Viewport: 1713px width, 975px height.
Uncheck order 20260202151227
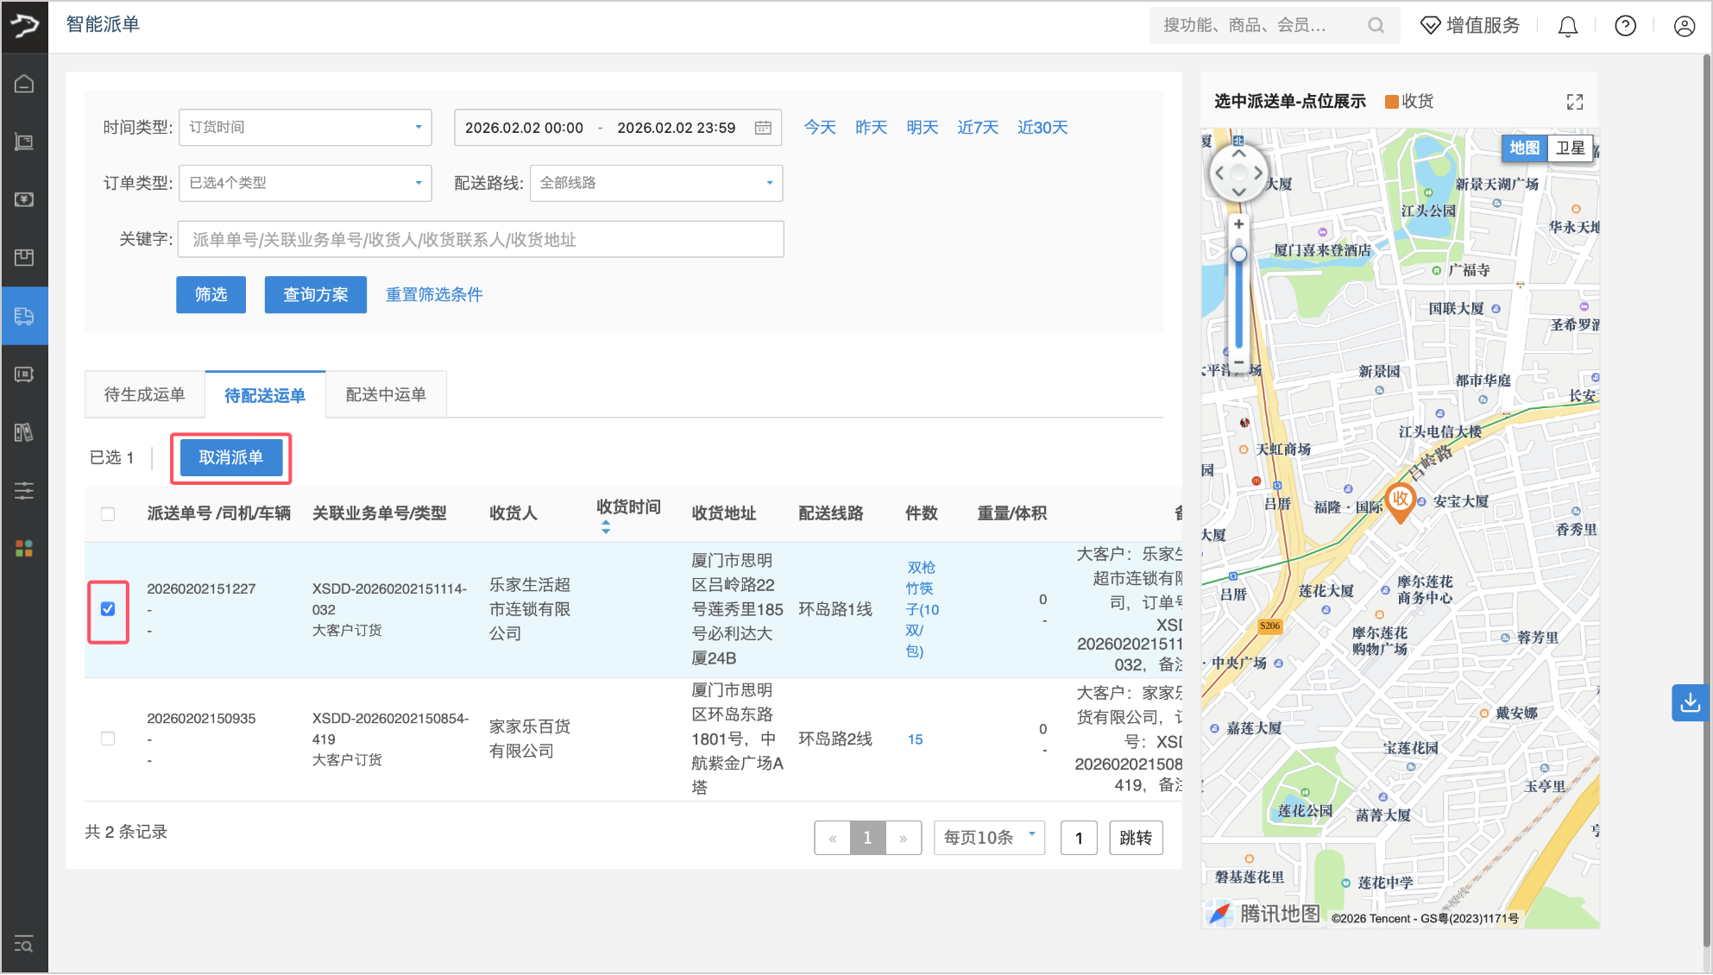click(108, 609)
